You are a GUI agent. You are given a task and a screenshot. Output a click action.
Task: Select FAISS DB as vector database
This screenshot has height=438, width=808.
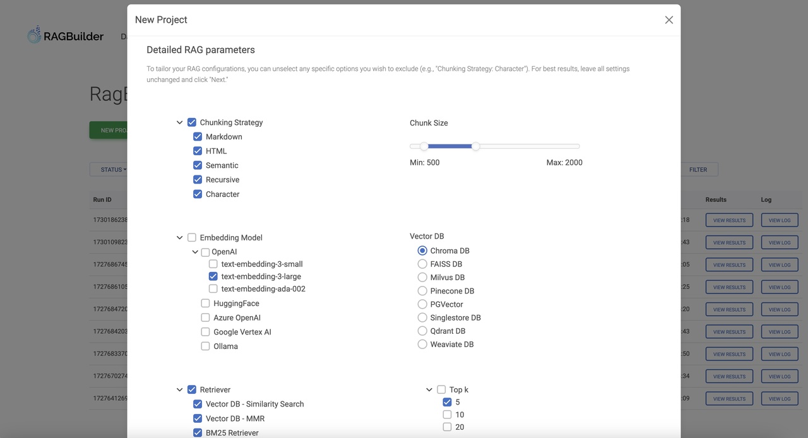pyautogui.click(x=422, y=264)
